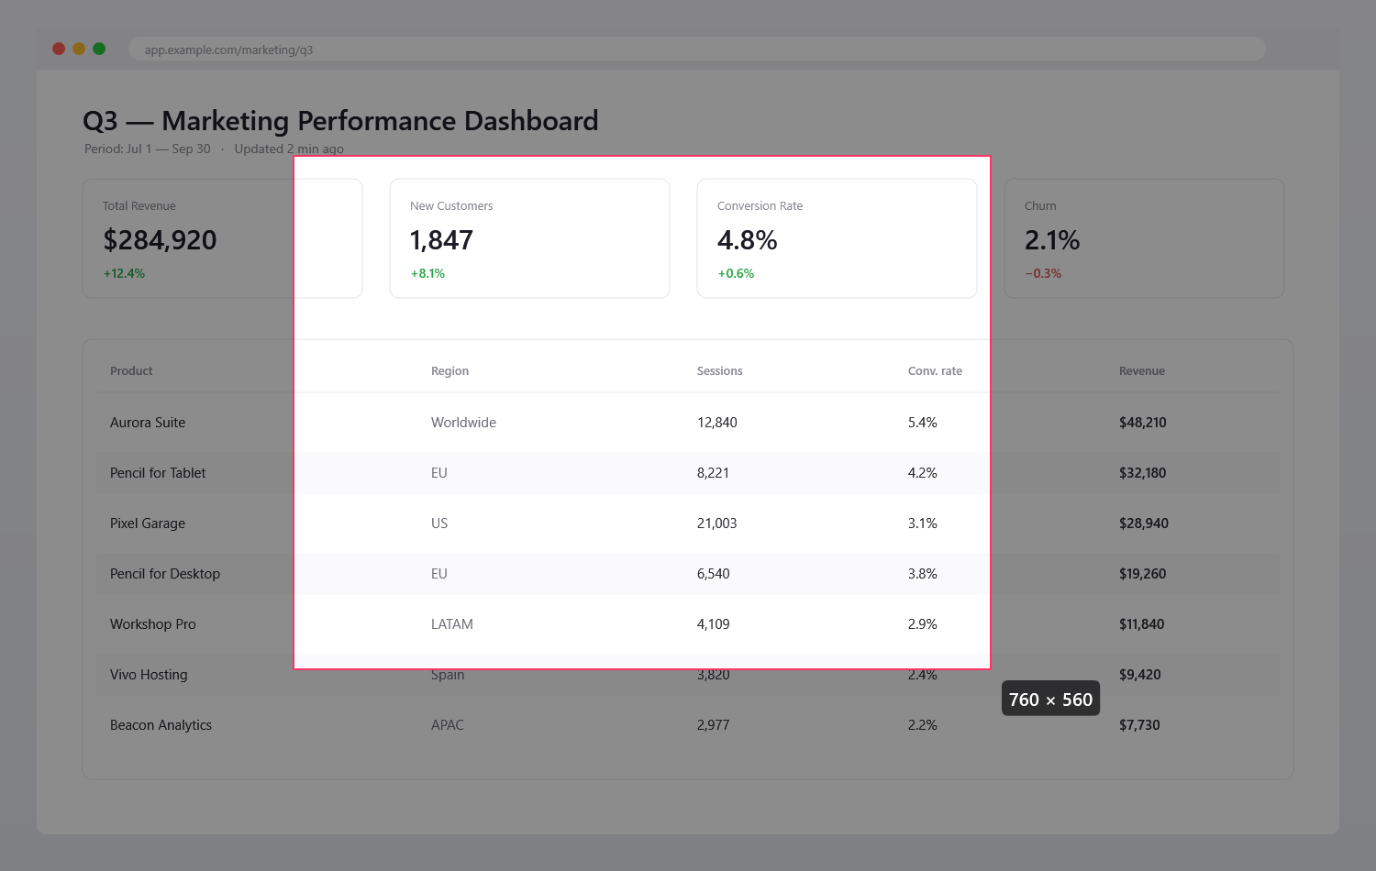Click the +0.6% conversion change
This screenshot has width=1376, height=871.
[736, 273]
